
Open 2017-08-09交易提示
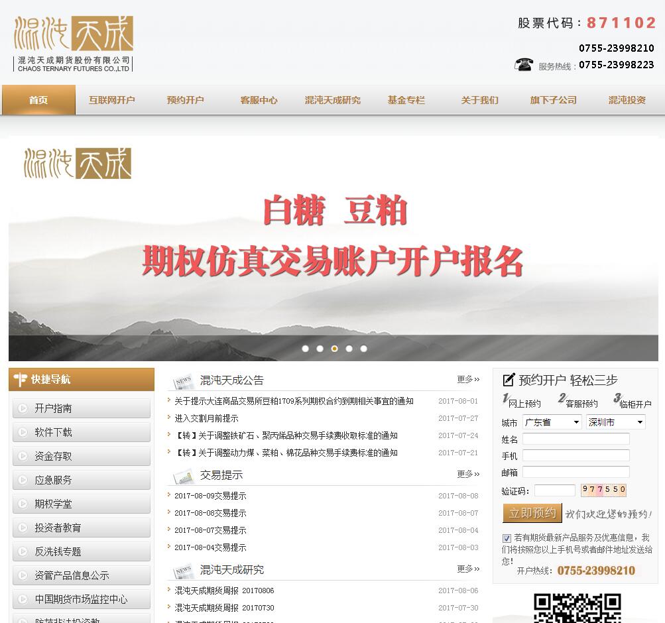click(210, 496)
